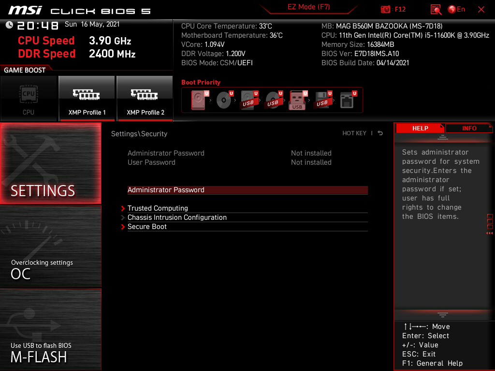Select the Administrator Password option
The height and width of the screenshot is (371, 495).
[x=247, y=190]
